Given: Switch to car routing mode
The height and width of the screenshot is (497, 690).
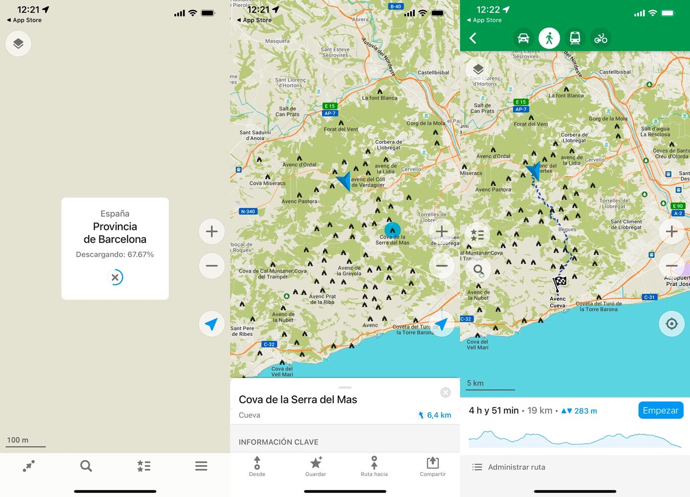Looking at the screenshot, I should pos(523,38).
